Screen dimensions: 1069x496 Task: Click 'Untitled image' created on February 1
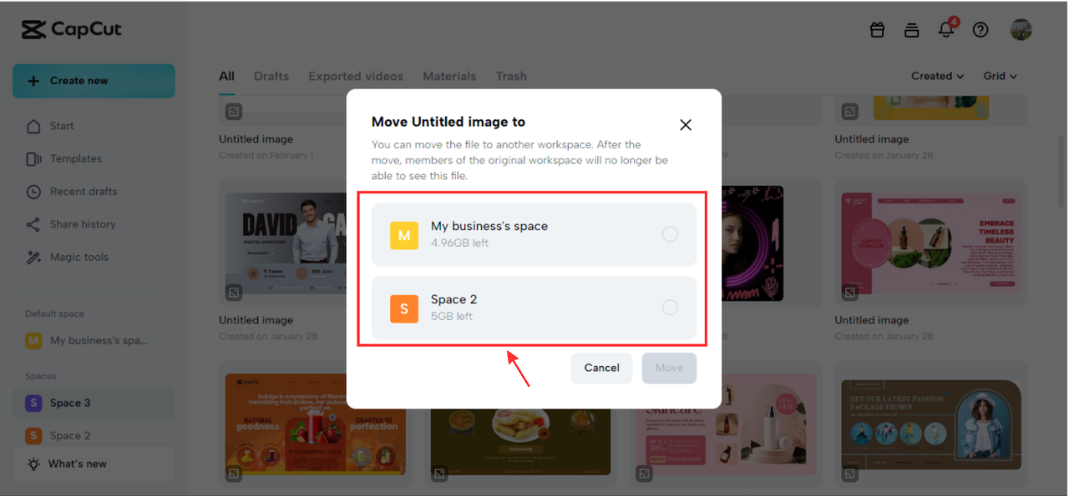tap(256, 139)
